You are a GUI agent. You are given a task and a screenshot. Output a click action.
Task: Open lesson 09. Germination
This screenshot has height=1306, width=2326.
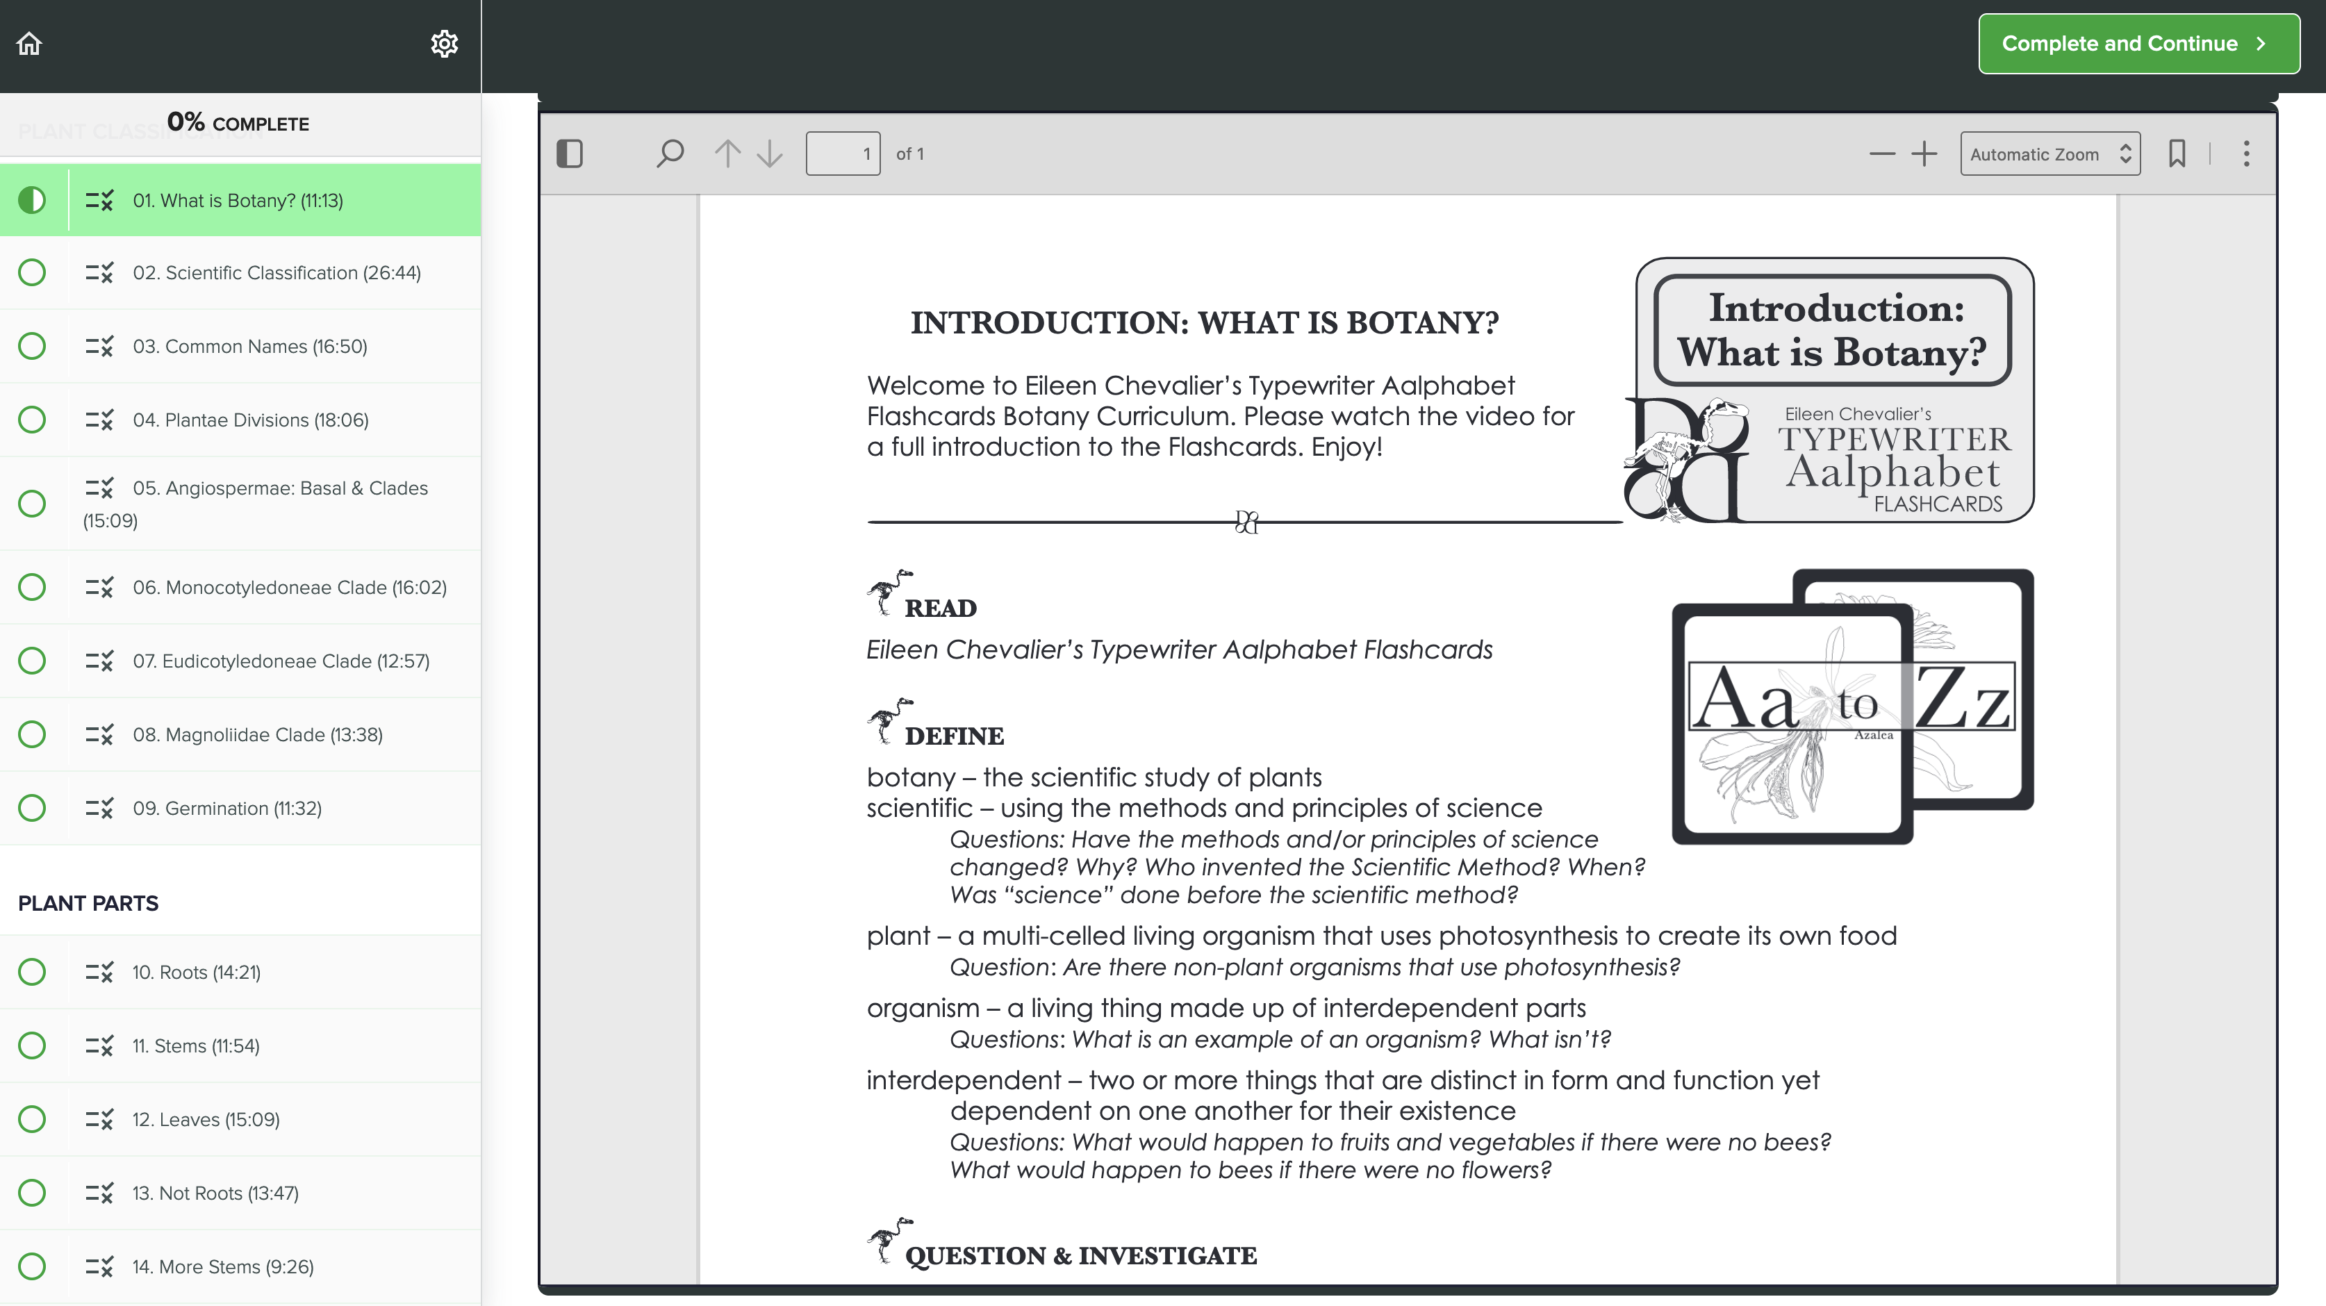pyautogui.click(x=240, y=807)
